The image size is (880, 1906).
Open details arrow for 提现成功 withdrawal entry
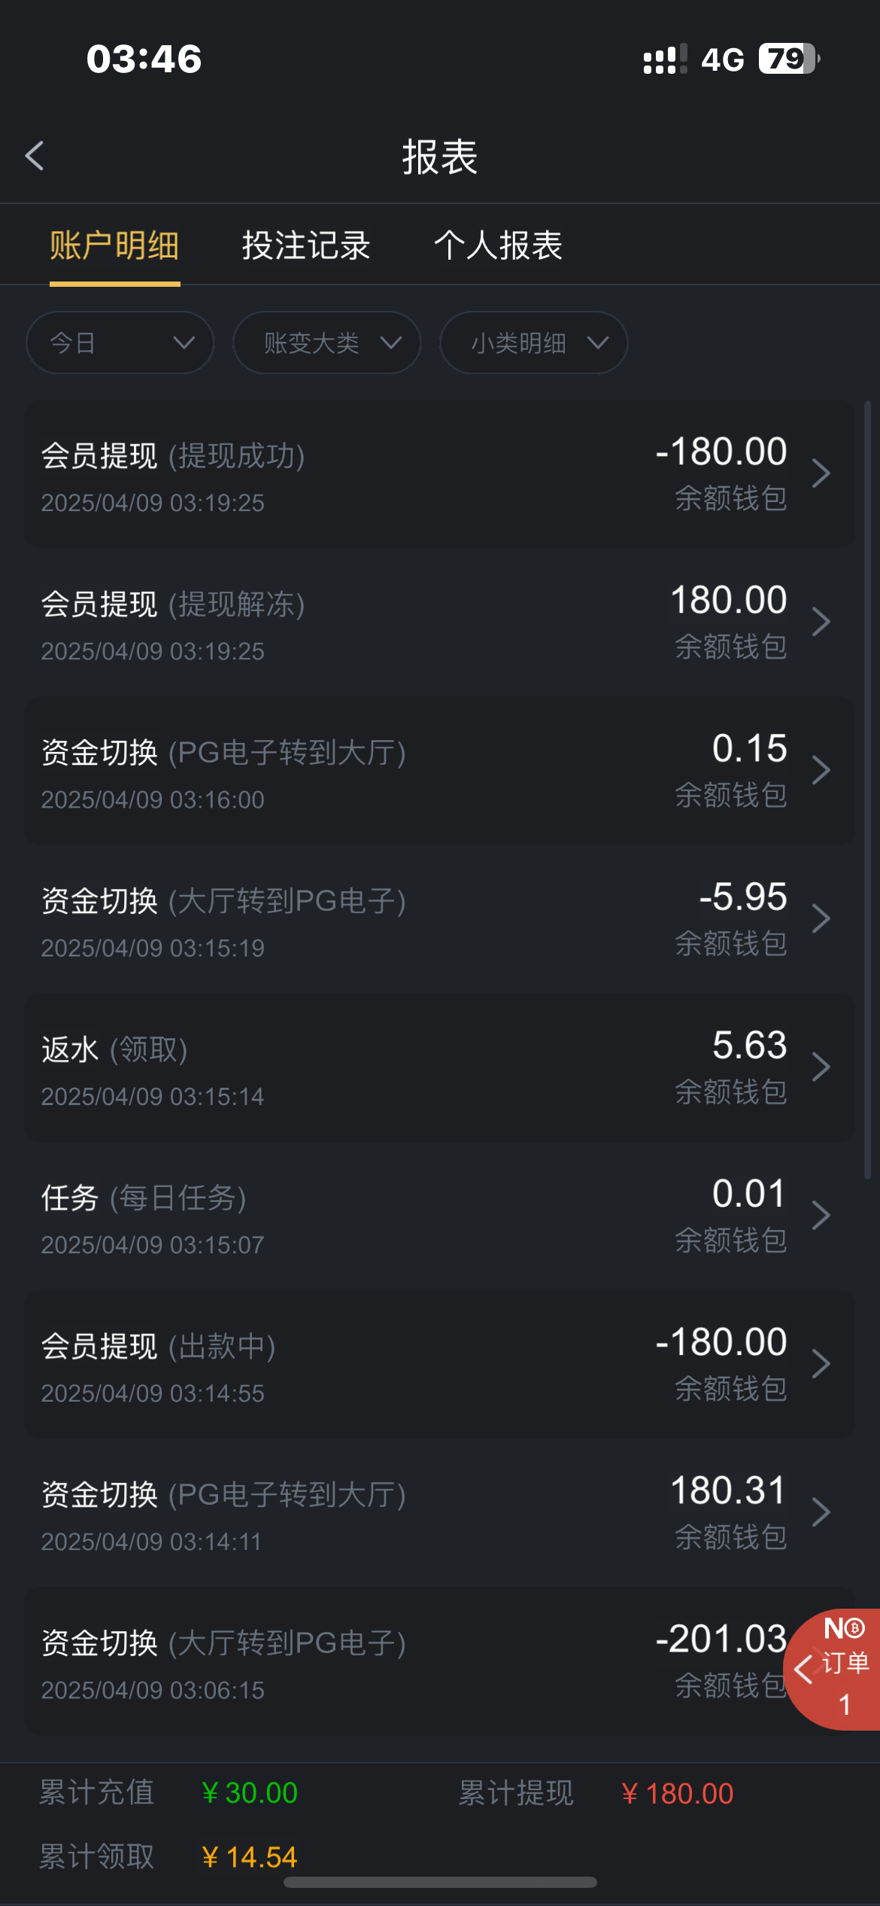pyautogui.click(x=821, y=473)
